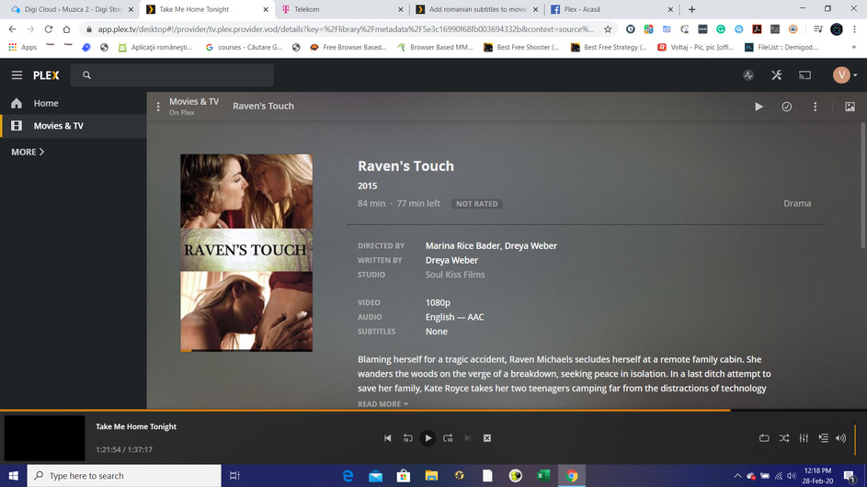Skip to previous track in player
The height and width of the screenshot is (487, 867).
pos(388,438)
